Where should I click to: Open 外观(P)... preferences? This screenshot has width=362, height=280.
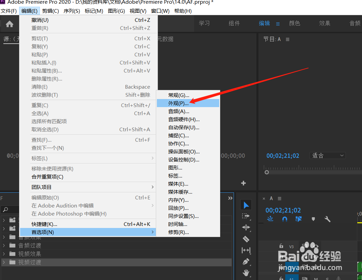click(188, 103)
